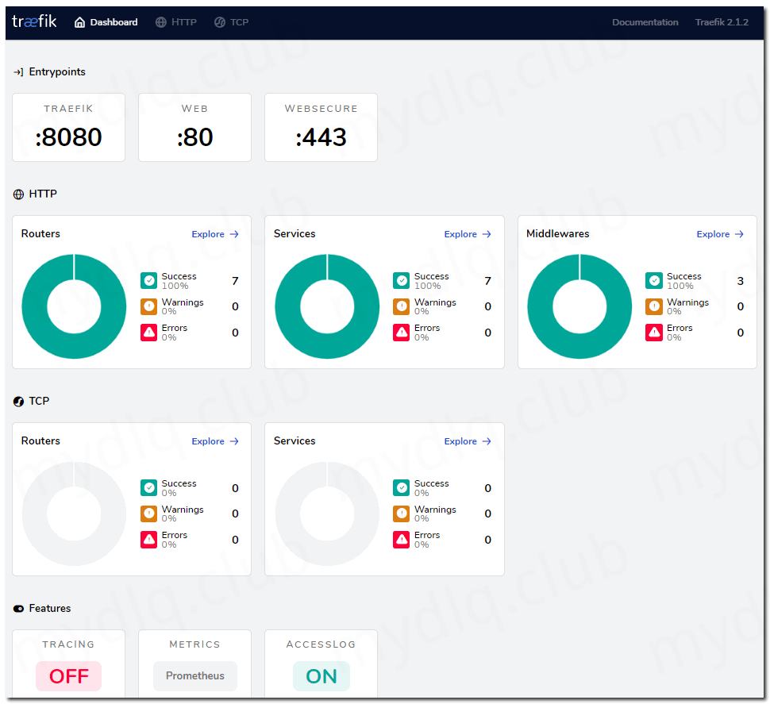Click the HTTP Services Warnings icon
This screenshot has width=770, height=704.
pyautogui.click(x=402, y=306)
